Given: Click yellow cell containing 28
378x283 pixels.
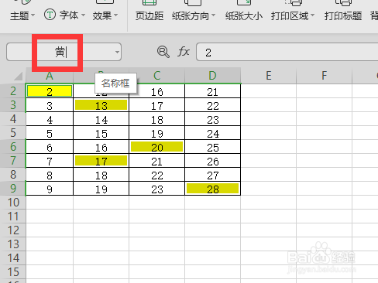Looking at the screenshot, I should point(212,189).
